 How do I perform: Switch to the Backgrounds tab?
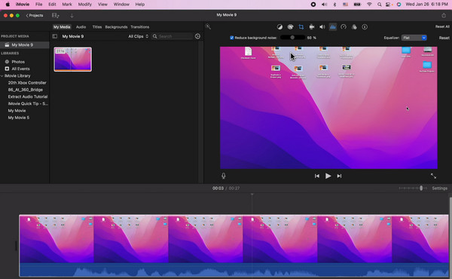click(x=116, y=27)
